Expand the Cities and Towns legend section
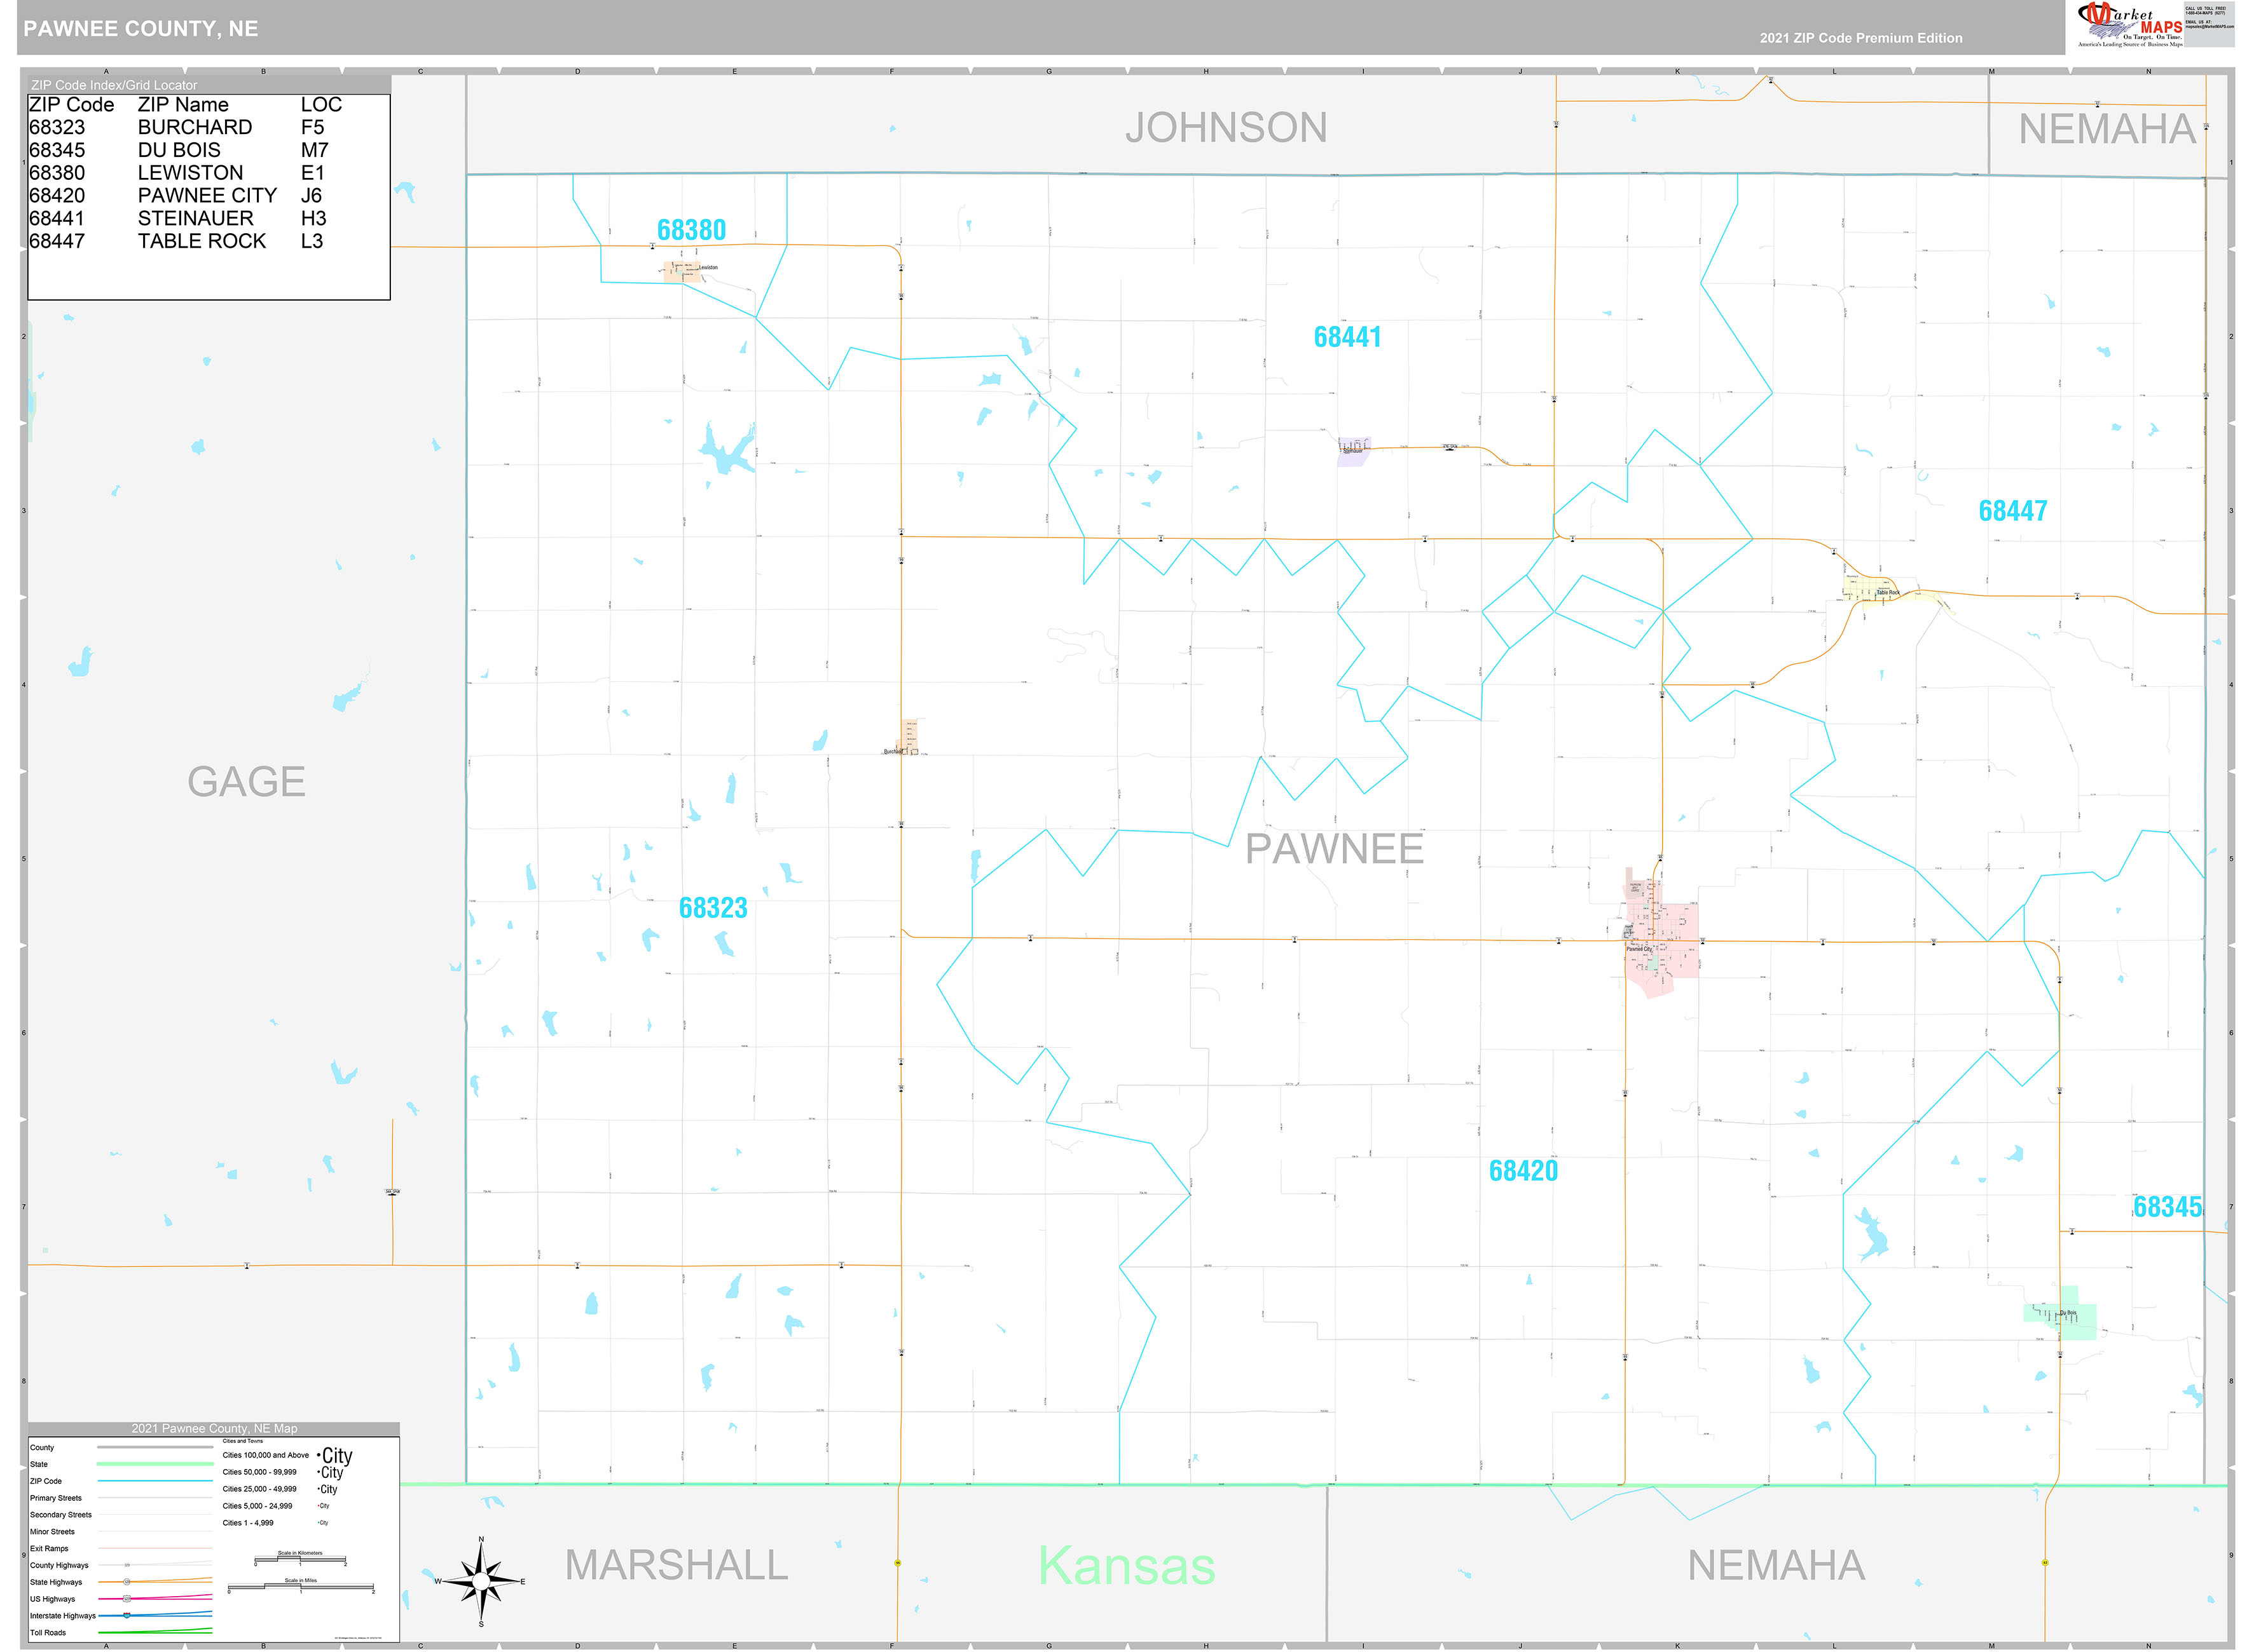2254x1652 pixels. pos(243,1441)
